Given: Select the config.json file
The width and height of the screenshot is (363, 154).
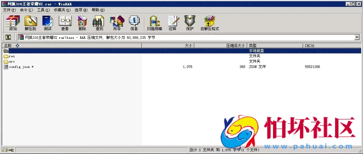Looking at the screenshot, I should click(x=20, y=67).
